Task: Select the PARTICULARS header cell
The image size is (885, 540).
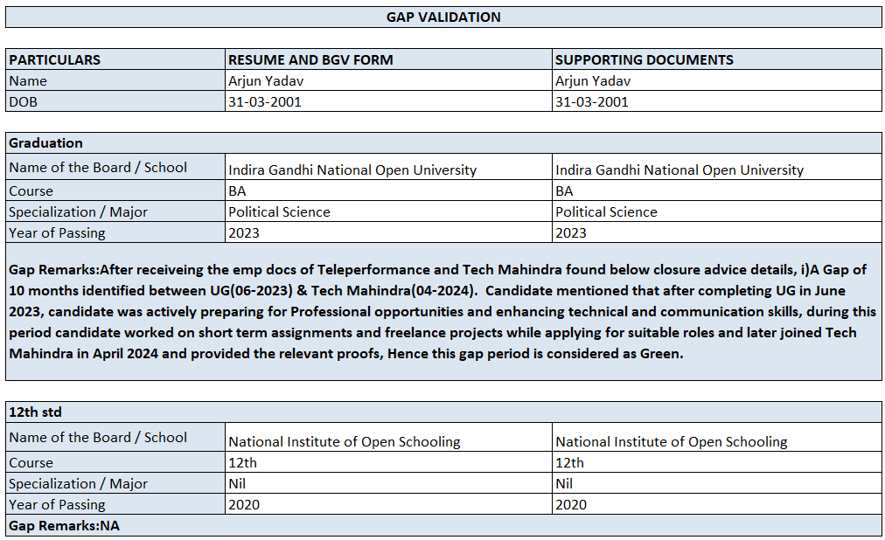Action: [55, 60]
